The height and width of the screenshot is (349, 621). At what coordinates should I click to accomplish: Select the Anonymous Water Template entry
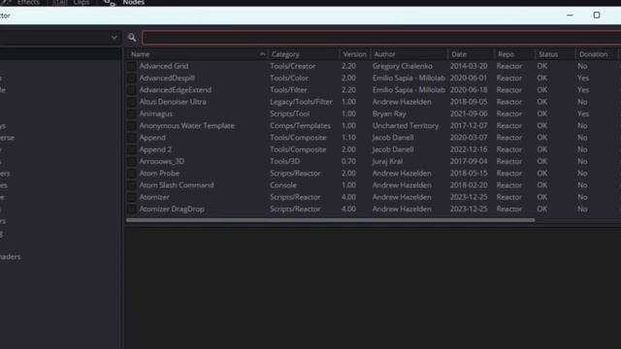coord(187,126)
